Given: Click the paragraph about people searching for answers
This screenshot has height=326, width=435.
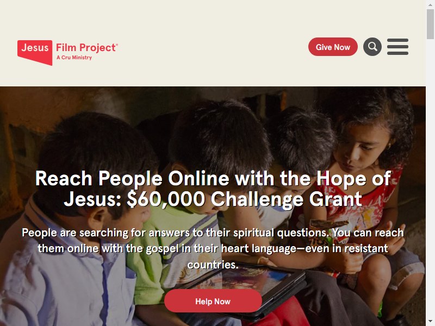Looking at the screenshot, I should point(213,248).
